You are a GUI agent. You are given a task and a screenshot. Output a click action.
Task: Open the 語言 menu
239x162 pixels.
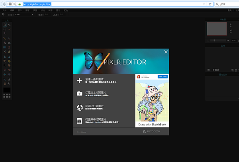tap(58, 10)
